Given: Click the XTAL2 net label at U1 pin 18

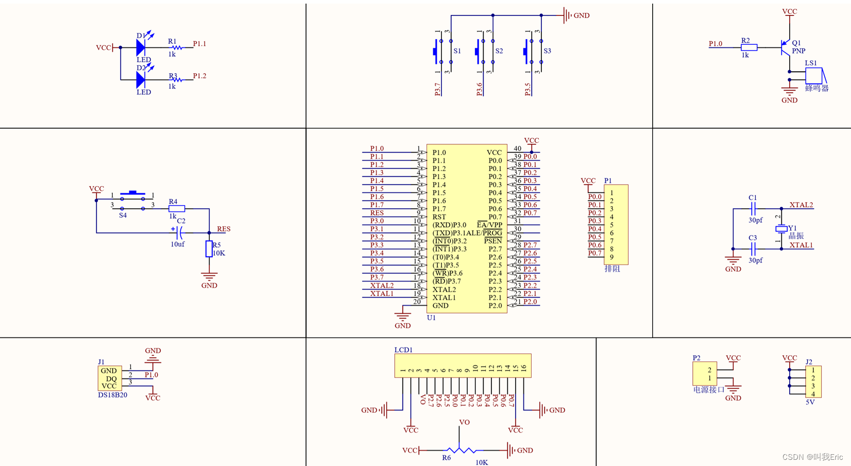Looking at the screenshot, I should [382, 285].
